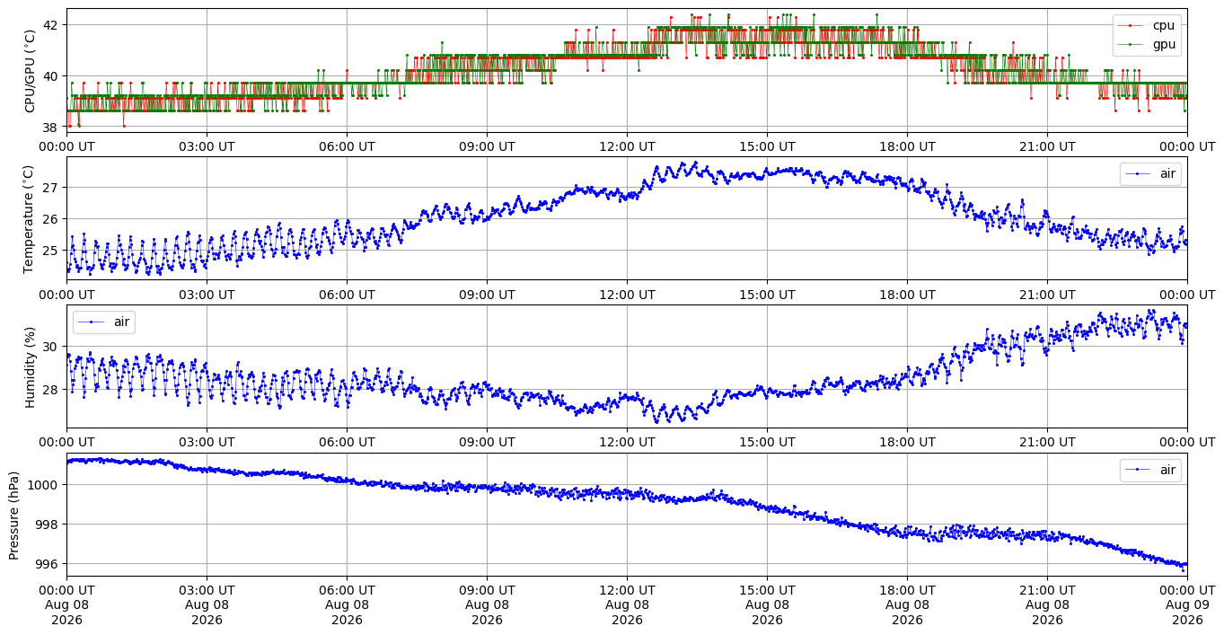Click the CPU/GPU (°C) axis label
1224x635 pixels.
(x=31, y=71)
